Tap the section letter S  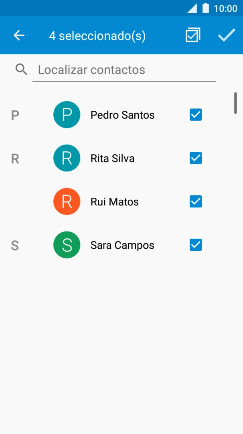click(15, 245)
